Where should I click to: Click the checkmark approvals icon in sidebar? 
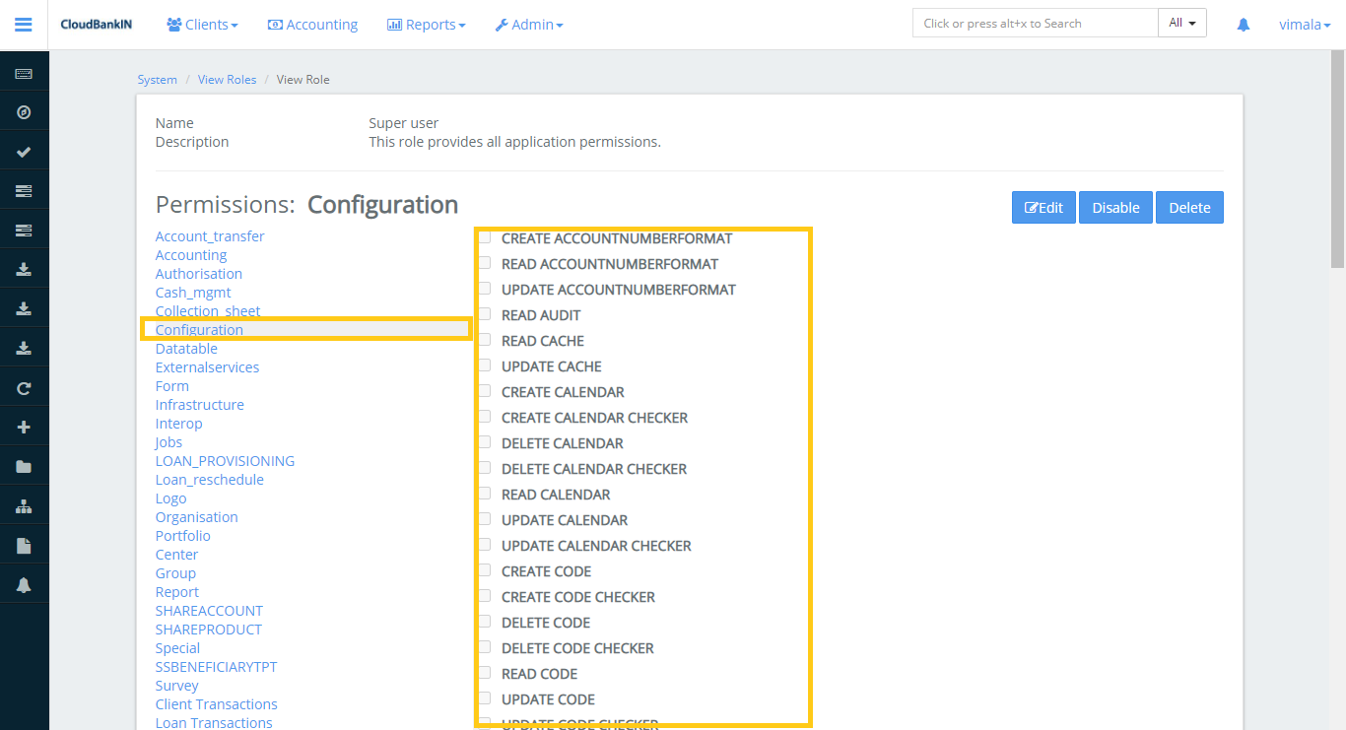click(x=25, y=150)
